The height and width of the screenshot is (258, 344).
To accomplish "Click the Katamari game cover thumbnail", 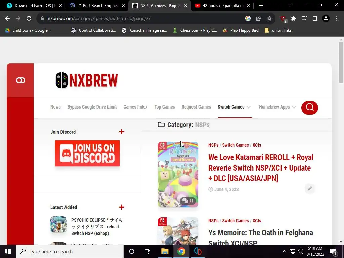I will 178,174.
